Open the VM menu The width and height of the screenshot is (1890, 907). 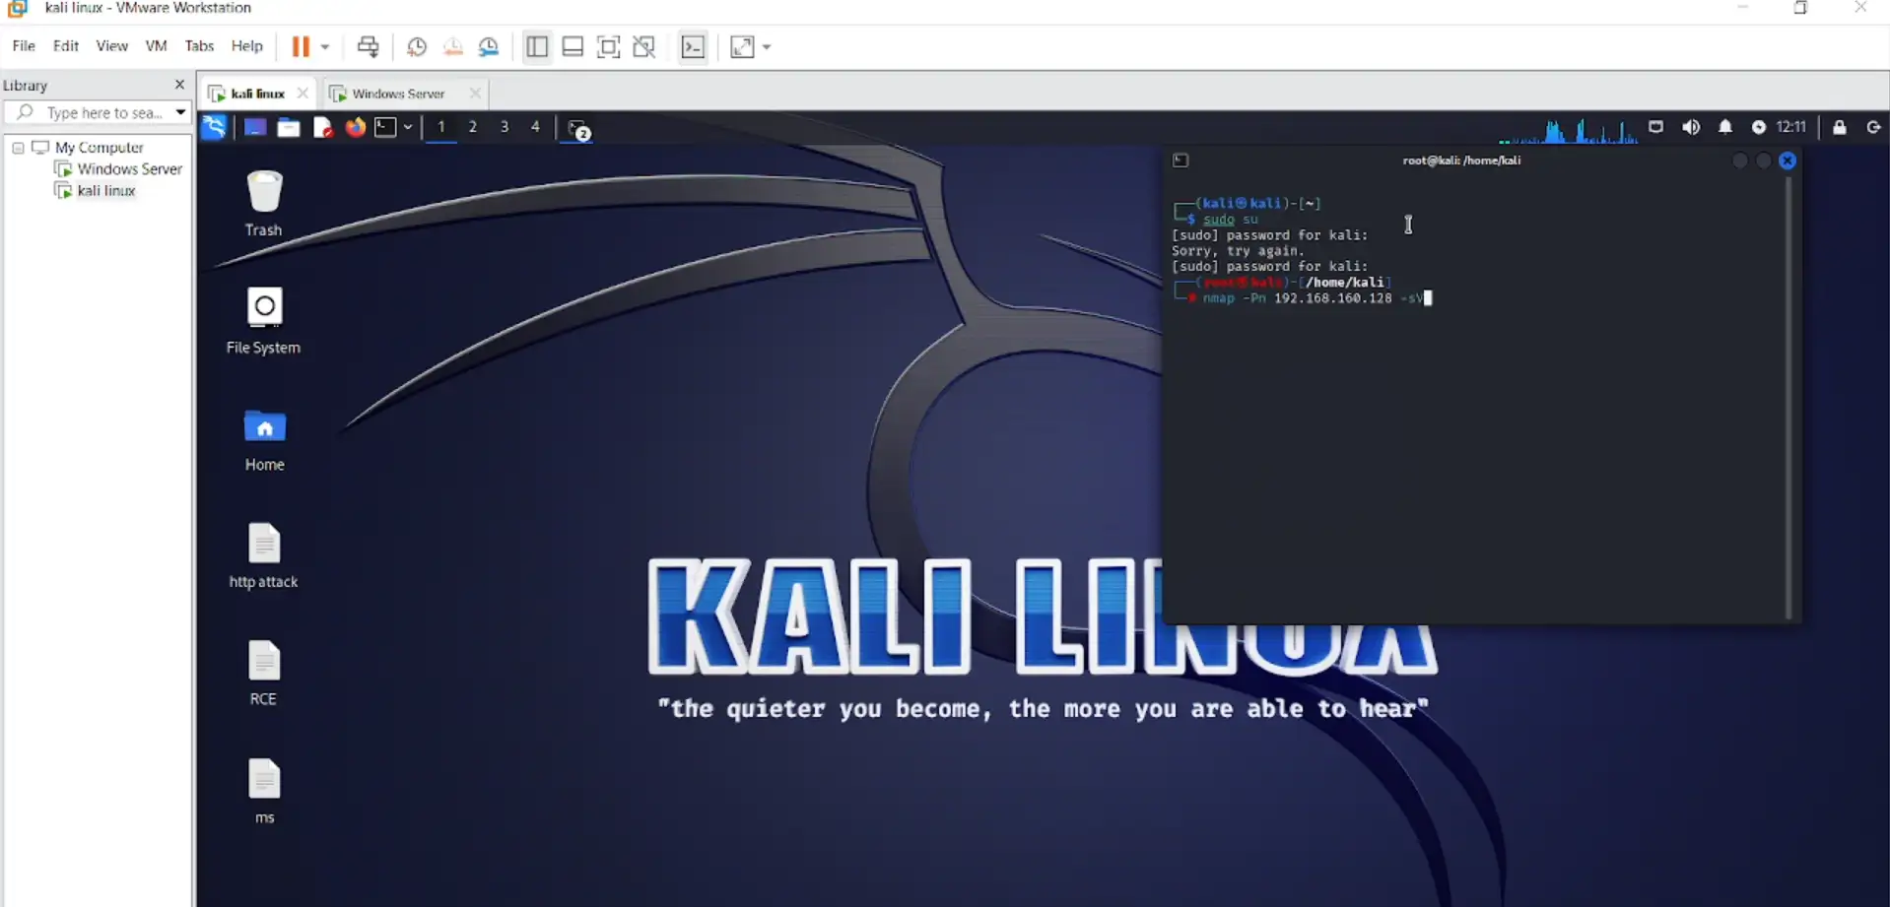[x=156, y=45]
